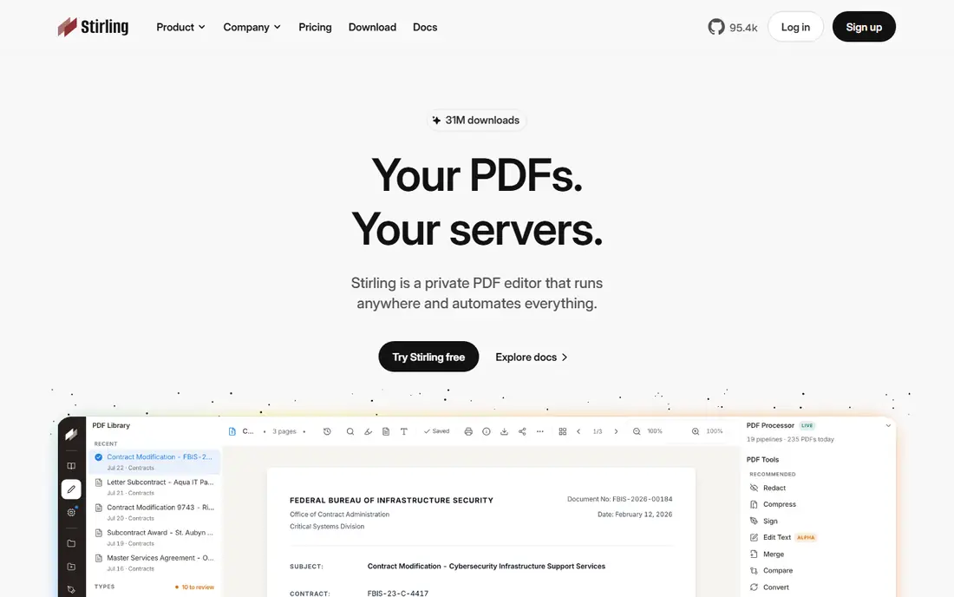Open Subcontract Award - St. Aubyn file
The image size is (954, 597).
click(154, 537)
